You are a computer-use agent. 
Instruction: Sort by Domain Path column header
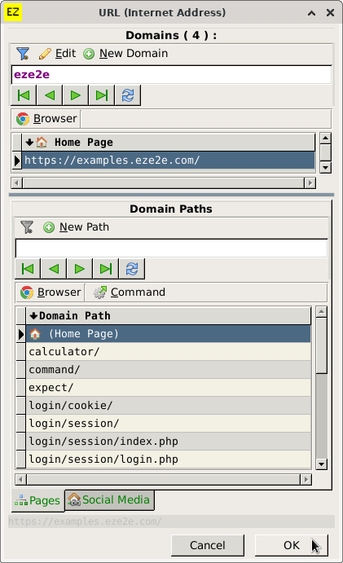click(x=169, y=316)
